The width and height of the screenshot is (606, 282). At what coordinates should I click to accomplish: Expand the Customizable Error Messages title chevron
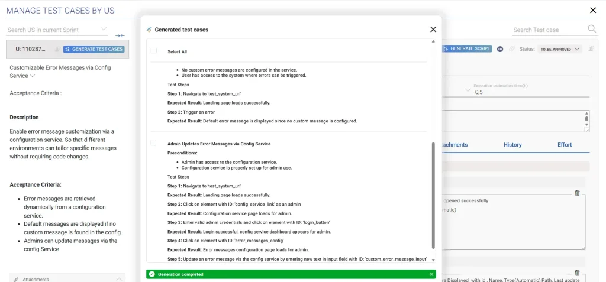point(33,76)
